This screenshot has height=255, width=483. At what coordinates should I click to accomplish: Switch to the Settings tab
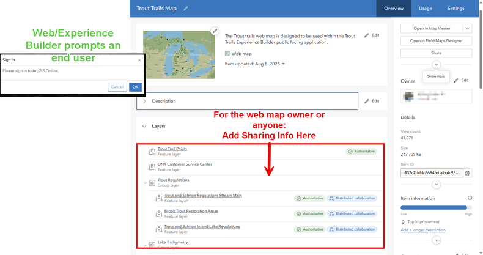point(456,9)
